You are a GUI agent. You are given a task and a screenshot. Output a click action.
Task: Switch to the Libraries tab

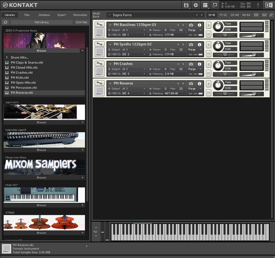click(10, 15)
